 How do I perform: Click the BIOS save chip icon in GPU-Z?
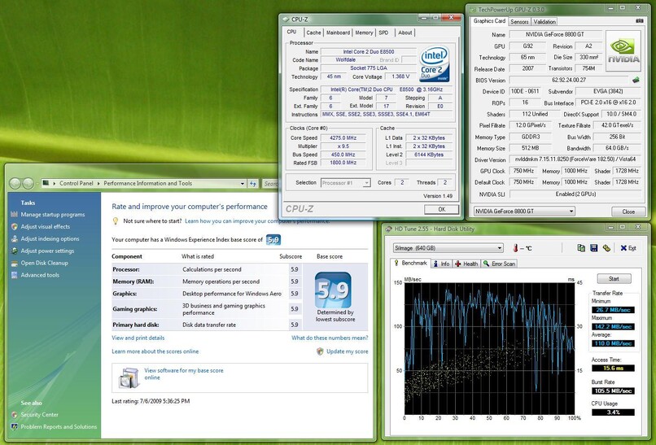[x=636, y=80]
